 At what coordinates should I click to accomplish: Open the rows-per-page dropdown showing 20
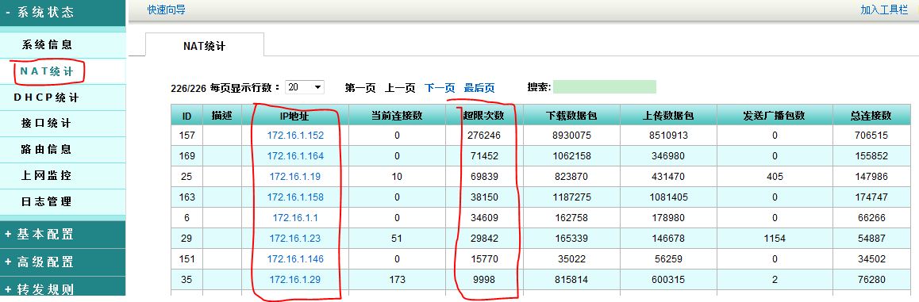305,87
